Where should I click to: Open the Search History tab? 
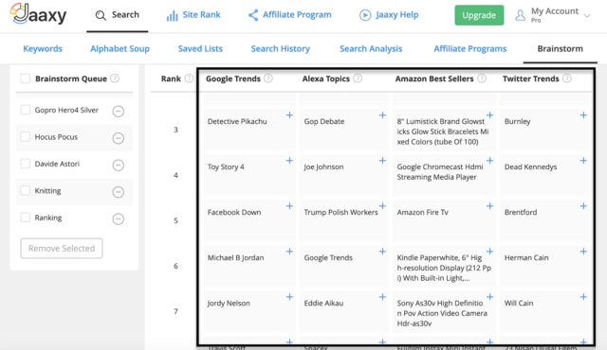point(281,48)
